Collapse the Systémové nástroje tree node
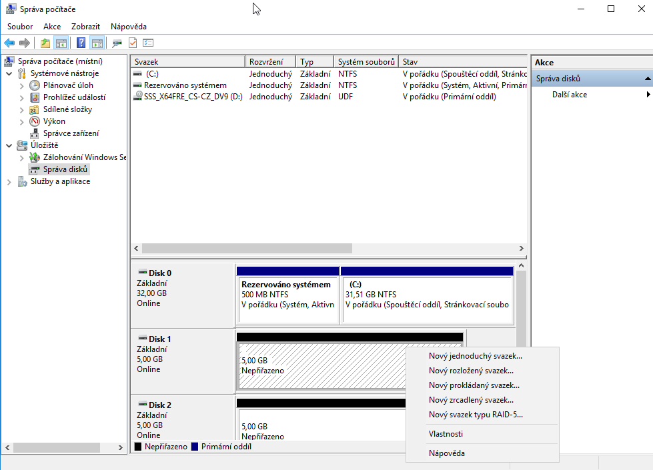 tap(9, 73)
